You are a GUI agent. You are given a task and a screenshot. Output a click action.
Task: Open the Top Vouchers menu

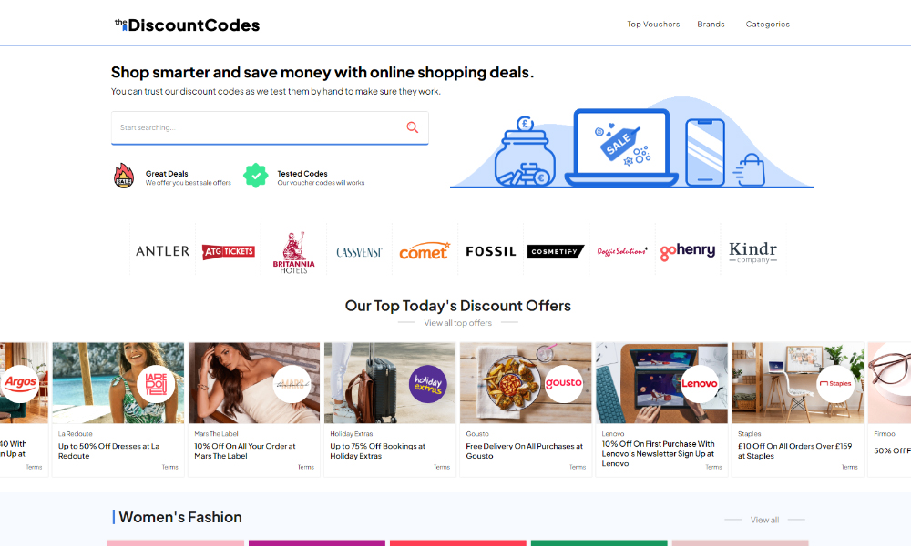click(x=653, y=25)
